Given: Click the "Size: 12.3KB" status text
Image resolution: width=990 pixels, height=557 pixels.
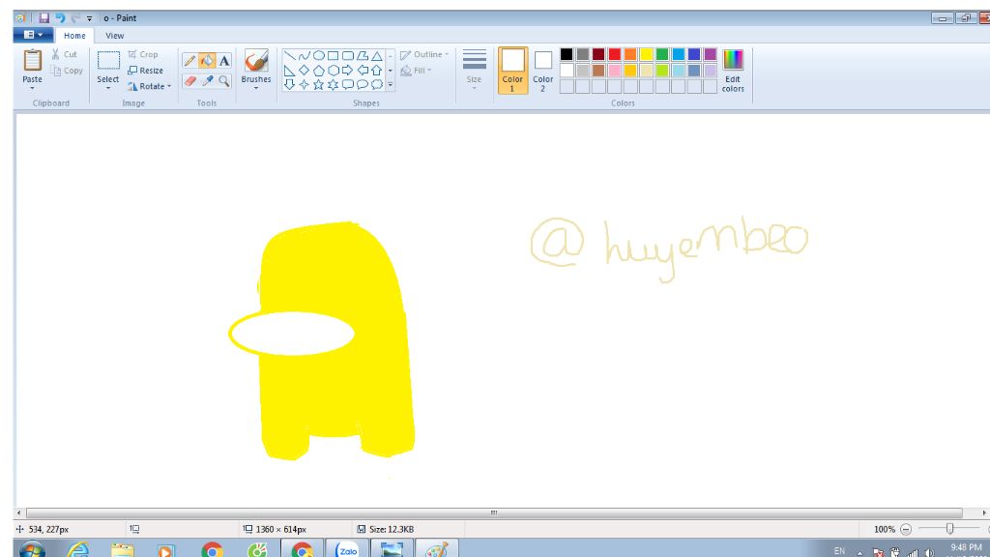Looking at the screenshot, I should (392, 529).
